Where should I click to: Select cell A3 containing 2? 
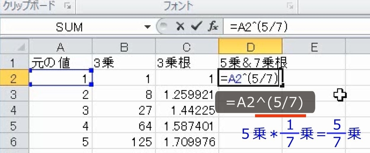click(60, 94)
